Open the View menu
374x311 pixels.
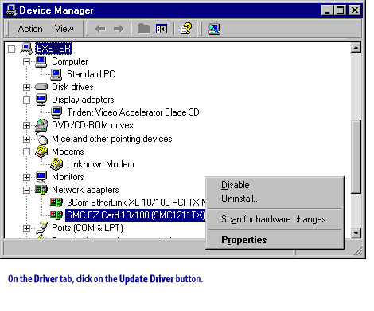click(x=64, y=29)
